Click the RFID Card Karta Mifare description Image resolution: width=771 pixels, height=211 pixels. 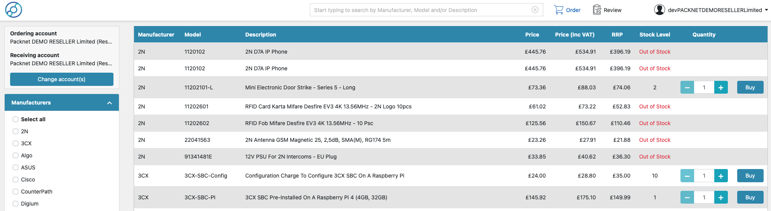click(x=328, y=106)
